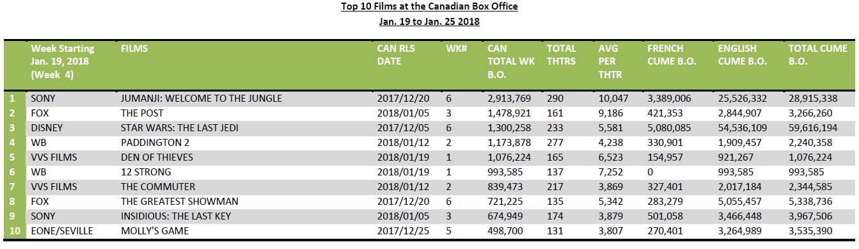
Task: Click the JUMANJI: WELCOME TO THE JUNGLE film title
Action: point(201,99)
